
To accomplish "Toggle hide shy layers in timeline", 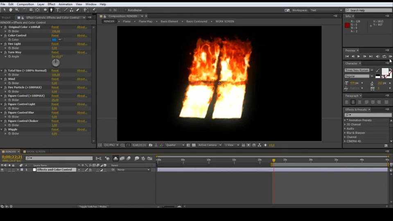I will [x=115, y=158].
